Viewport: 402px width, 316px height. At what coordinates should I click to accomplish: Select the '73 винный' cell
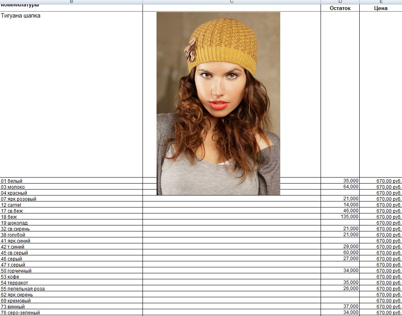pyautogui.click(x=71, y=306)
